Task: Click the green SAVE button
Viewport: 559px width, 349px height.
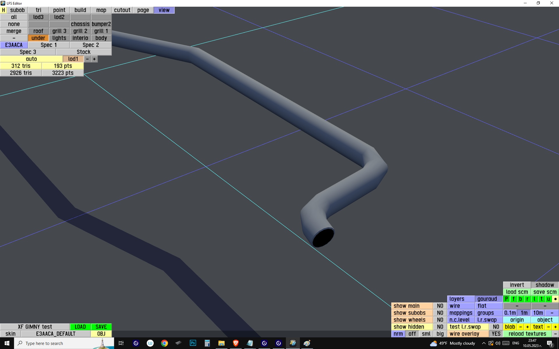Action: pyautogui.click(x=101, y=327)
